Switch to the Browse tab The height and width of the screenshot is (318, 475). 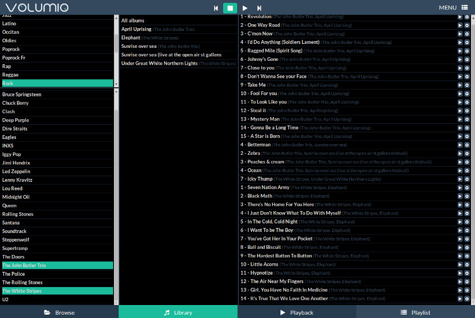(x=59, y=312)
